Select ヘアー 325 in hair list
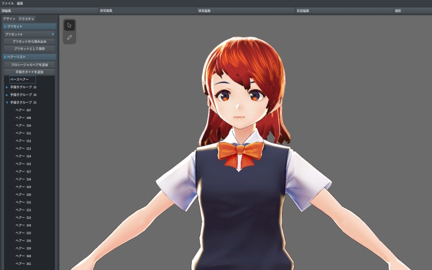Viewport: 432px width, 270px height. (x=23, y=233)
